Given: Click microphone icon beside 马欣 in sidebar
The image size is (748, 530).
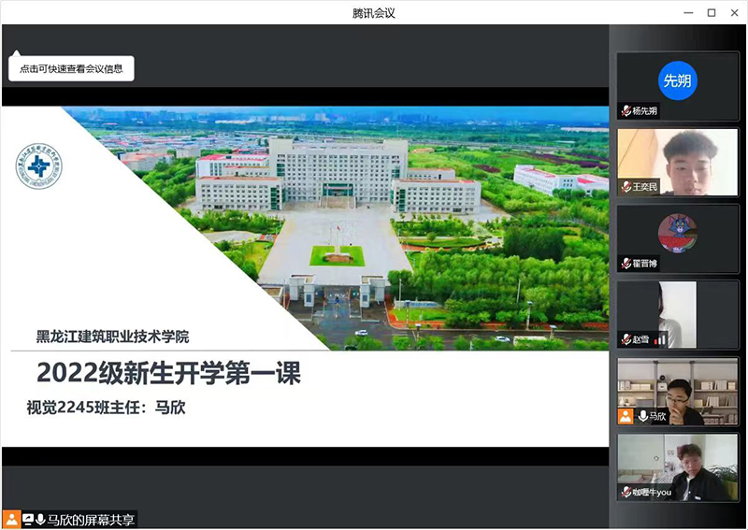Looking at the screenshot, I should click(x=642, y=416).
